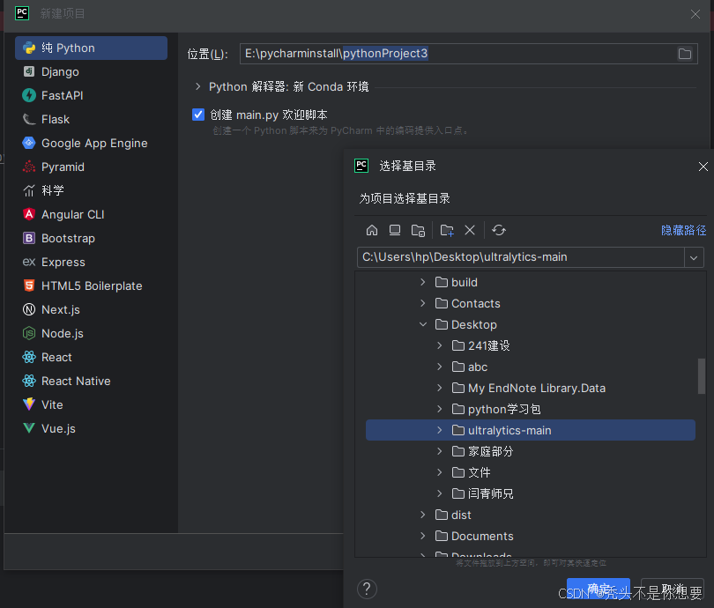Close the 选择基目录 dialog
Screen dimensions: 714x608
click(703, 167)
